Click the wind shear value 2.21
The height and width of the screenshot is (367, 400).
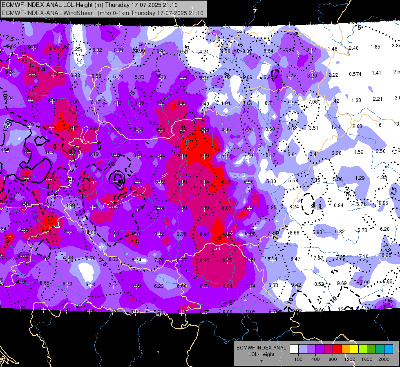(x=378, y=99)
